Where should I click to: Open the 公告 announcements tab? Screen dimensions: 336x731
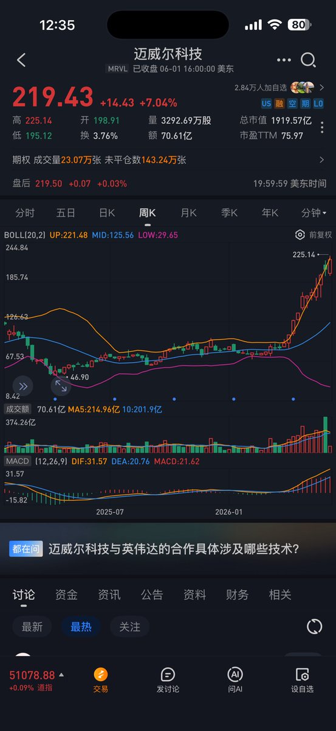point(152,595)
